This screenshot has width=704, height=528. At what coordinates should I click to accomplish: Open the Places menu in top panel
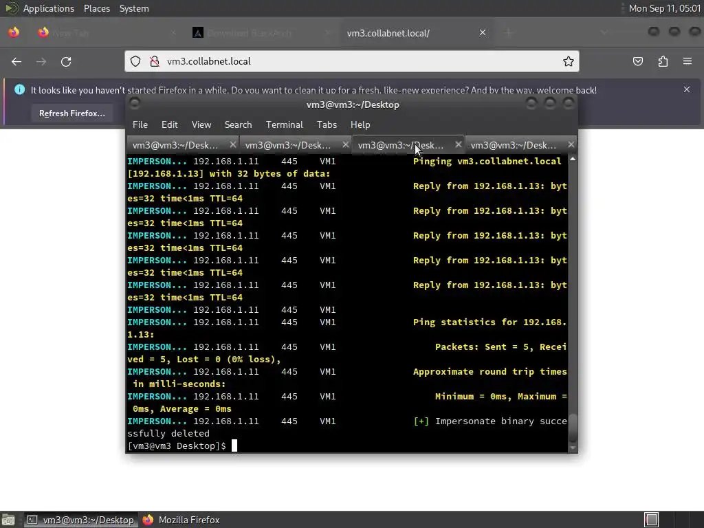point(97,8)
